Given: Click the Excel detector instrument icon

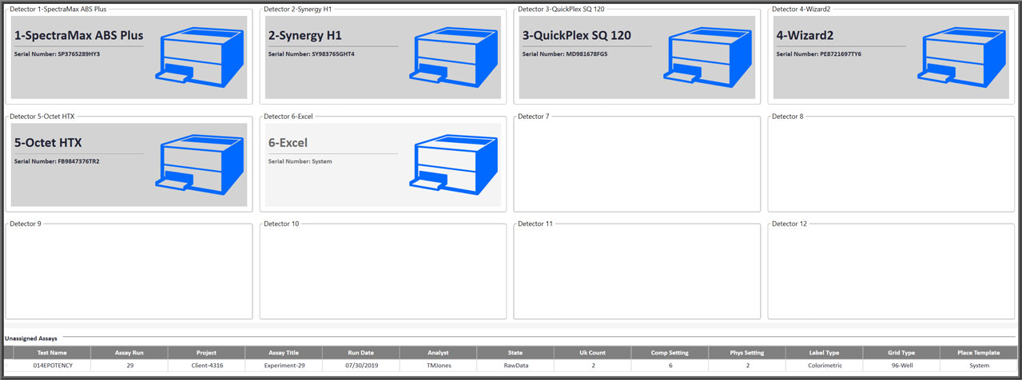Looking at the screenshot, I should tap(453, 164).
